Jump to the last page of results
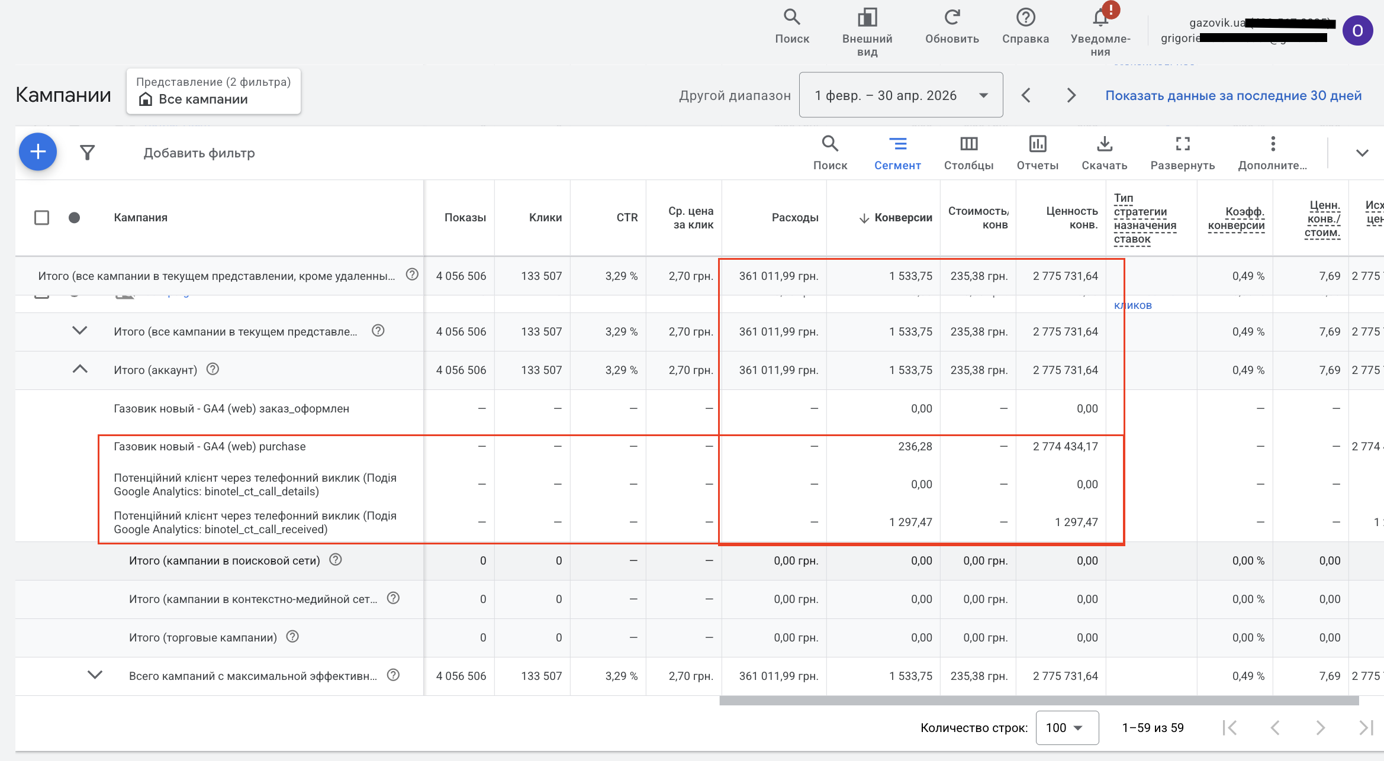The height and width of the screenshot is (761, 1384). pos(1366,728)
